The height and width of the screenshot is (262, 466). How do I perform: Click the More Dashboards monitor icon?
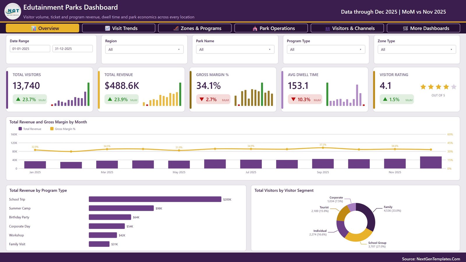(x=405, y=28)
